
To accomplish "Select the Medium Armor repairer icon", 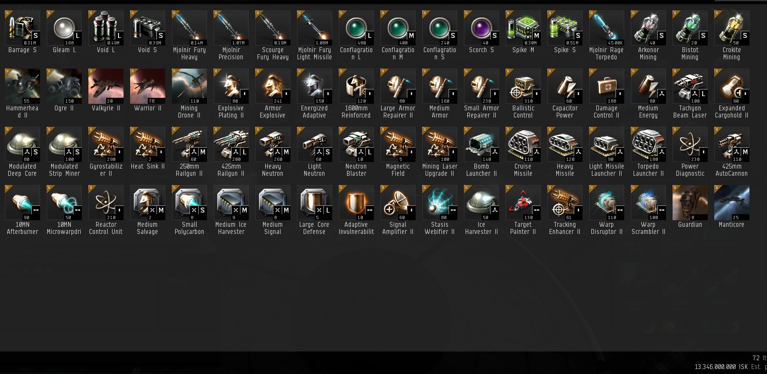I will click(440, 86).
